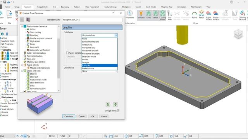The width and height of the screenshot is (248, 139).
Task: Click copy lead settings right icon
Action: (x=115, y=104)
